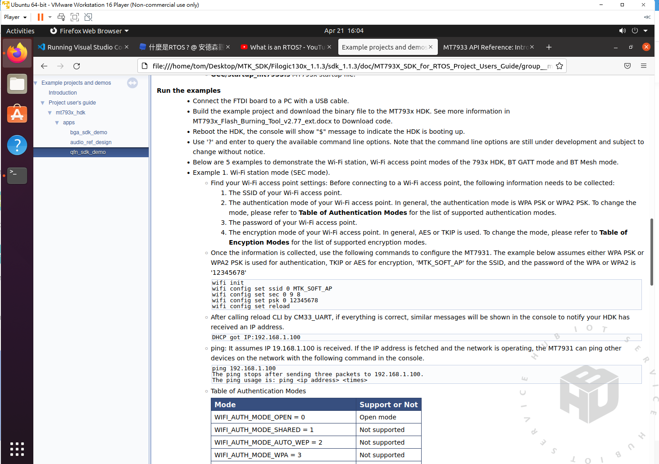
Task: Open Introduction in navigation tree
Action: [x=63, y=93]
